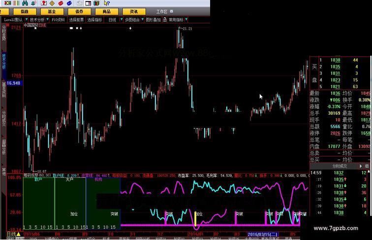Viewport: 372px width, 240px height.
Task: Expand the 多图组合 dropdown arrow
Action: click(142, 20)
